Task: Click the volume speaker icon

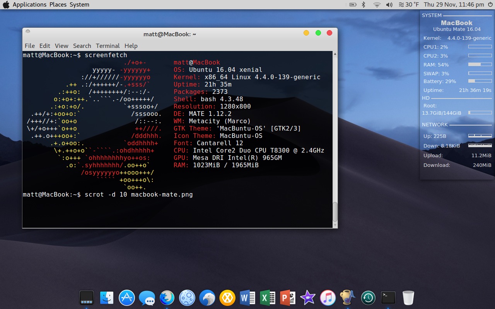Action: (389, 5)
